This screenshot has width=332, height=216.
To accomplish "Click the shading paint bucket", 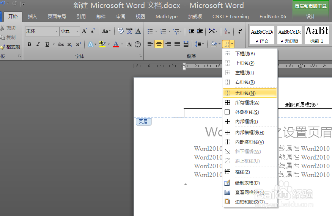I will click(214, 44).
